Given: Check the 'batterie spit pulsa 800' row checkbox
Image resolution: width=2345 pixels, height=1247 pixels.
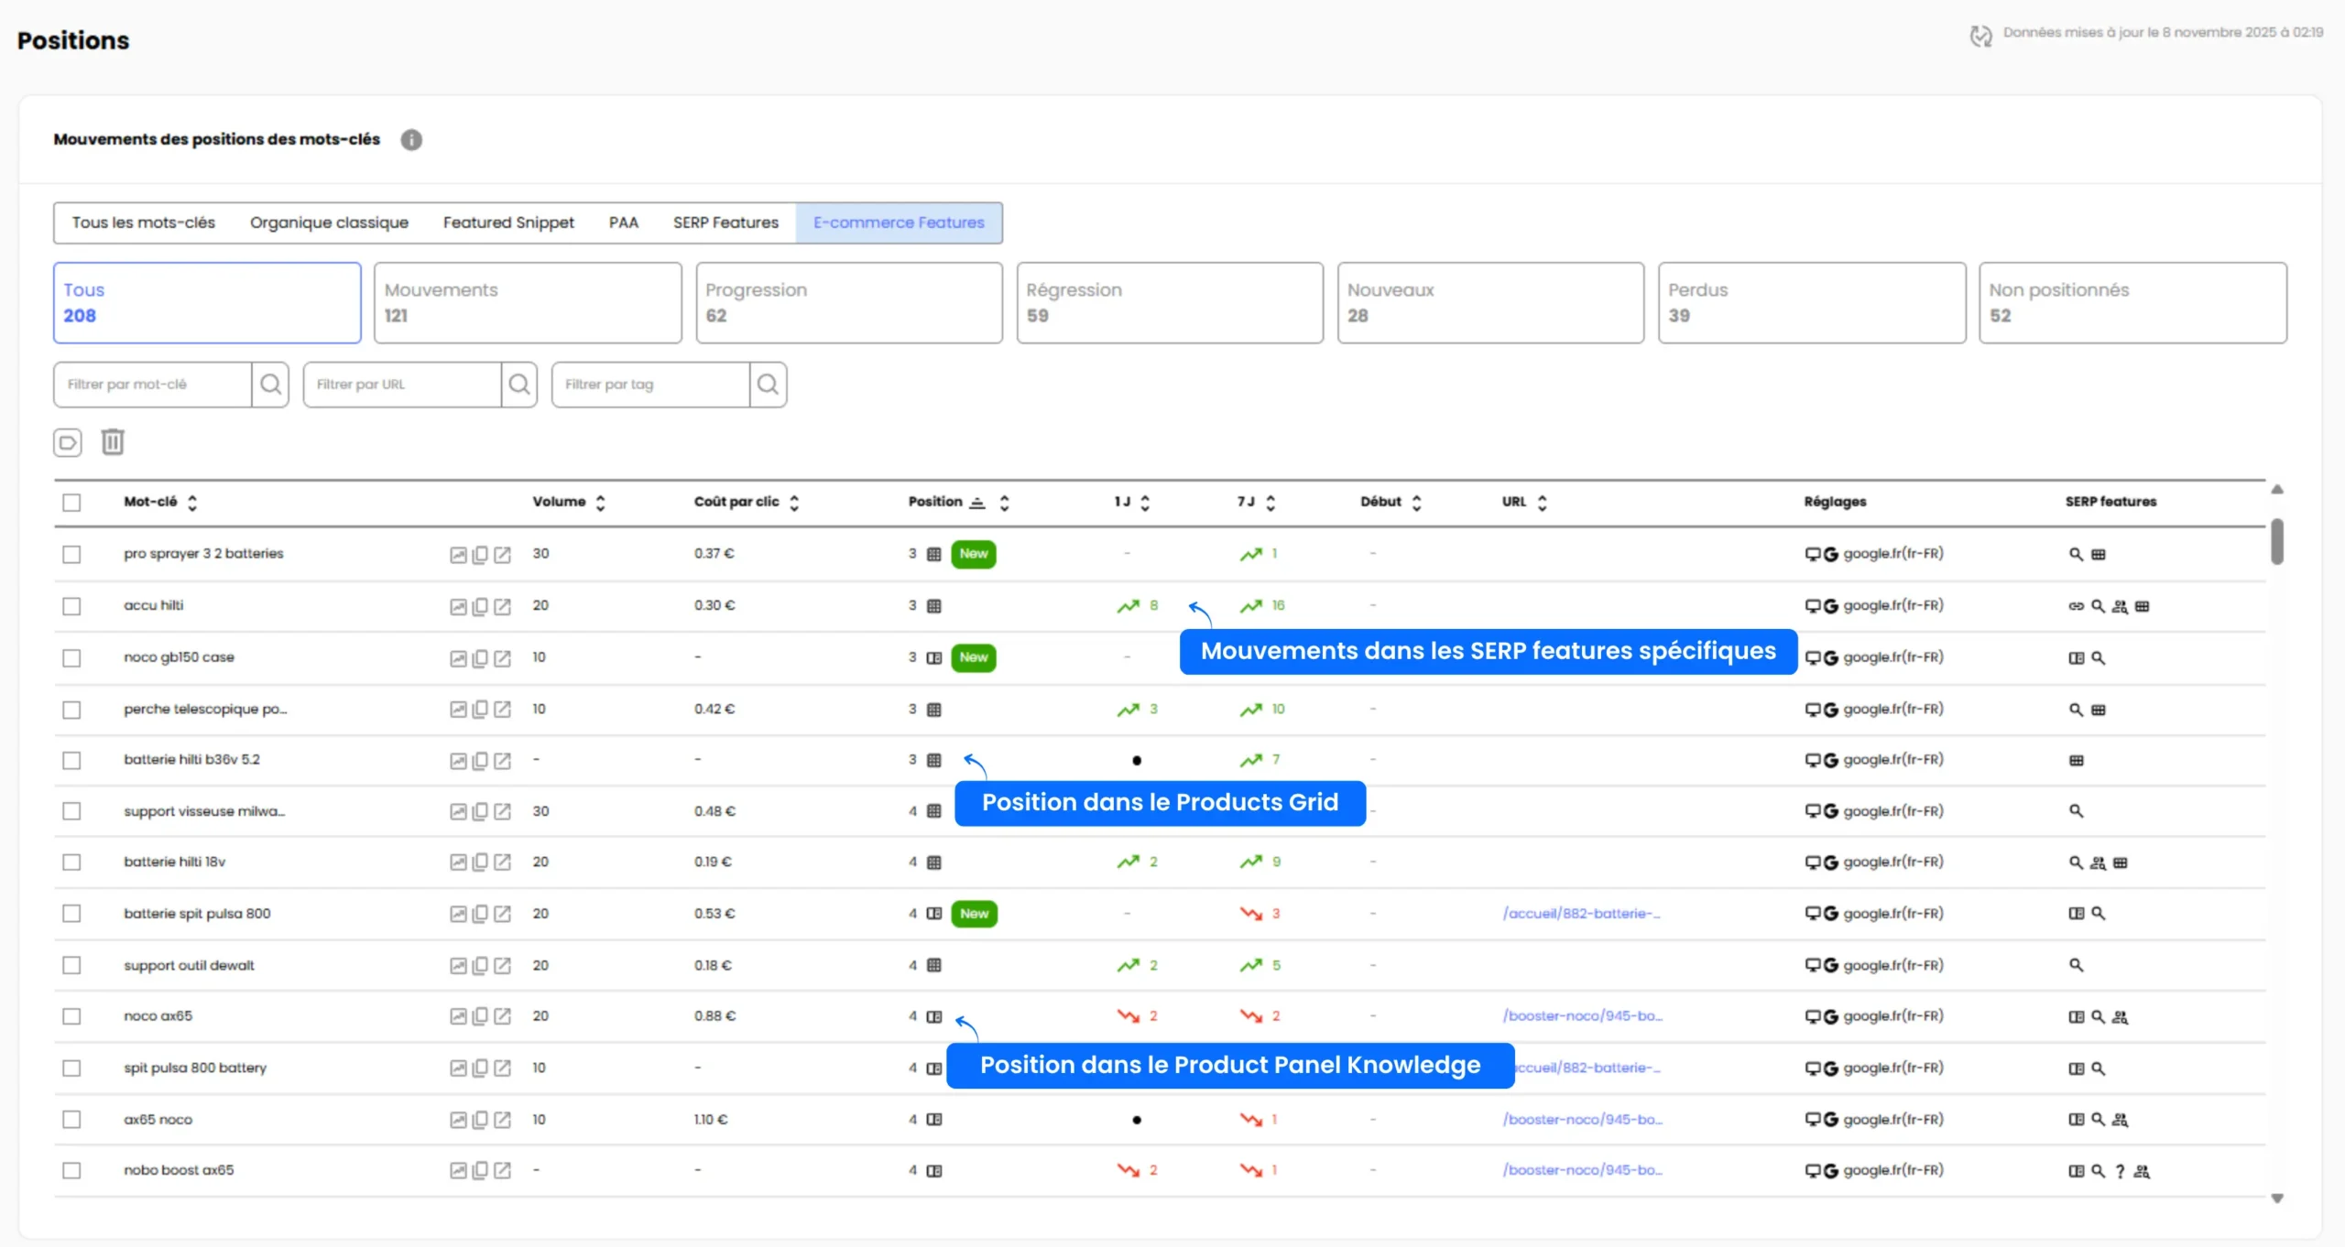Looking at the screenshot, I should [72, 913].
